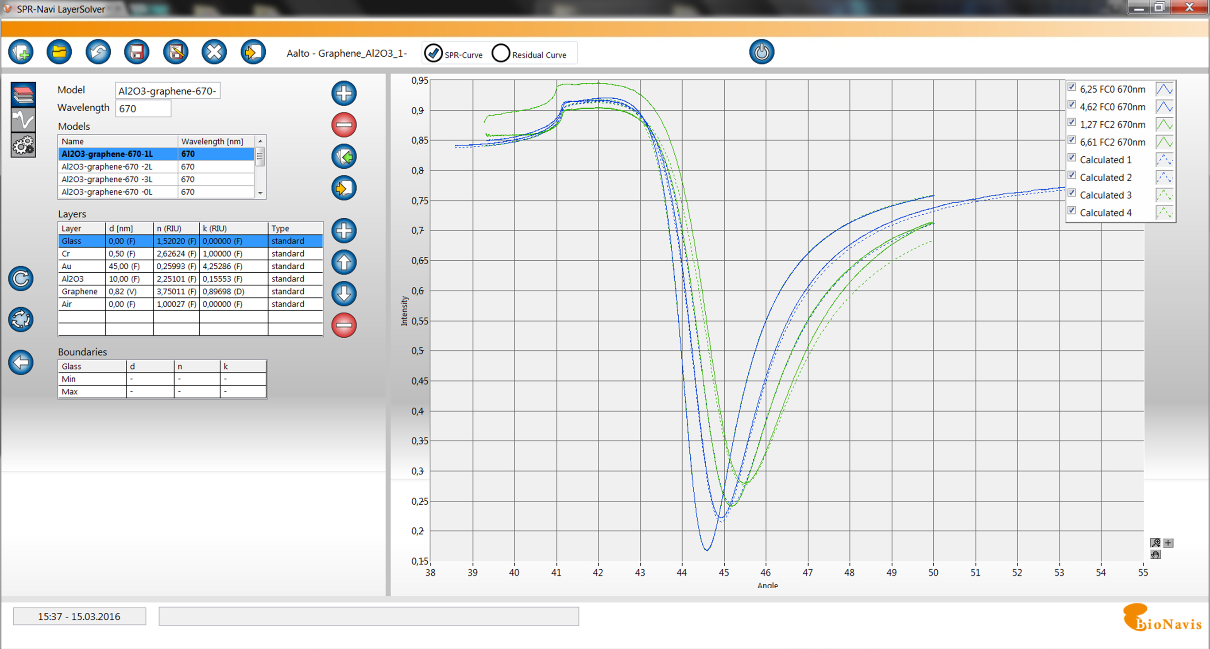This screenshot has width=1210, height=649.
Task: Select the Residual Curve radio button
Action: pyautogui.click(x=501, y=53)
